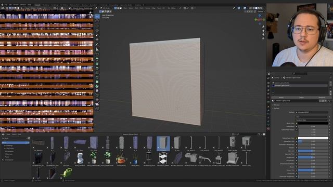Collapse the Surface panel
Image resolution: width=333 pixels, height=187 pixels.
(x=276, y=109)
